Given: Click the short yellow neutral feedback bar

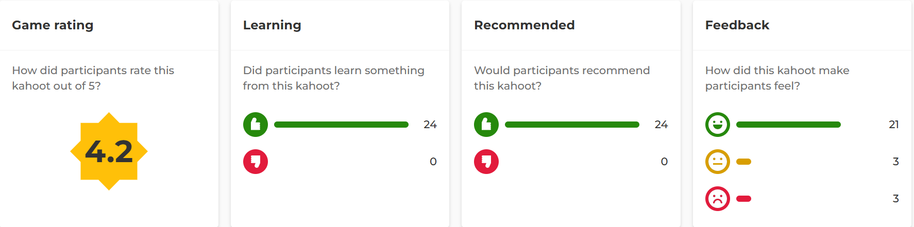Looking at the screenshot, I should 743,162.
